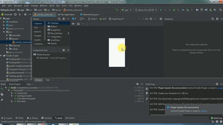The image size is (223, 125).
Task: Click the download icon beside RecyclerView
Action: (68, 33)
